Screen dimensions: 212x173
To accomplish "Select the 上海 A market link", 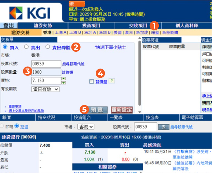I will point(61,32).
